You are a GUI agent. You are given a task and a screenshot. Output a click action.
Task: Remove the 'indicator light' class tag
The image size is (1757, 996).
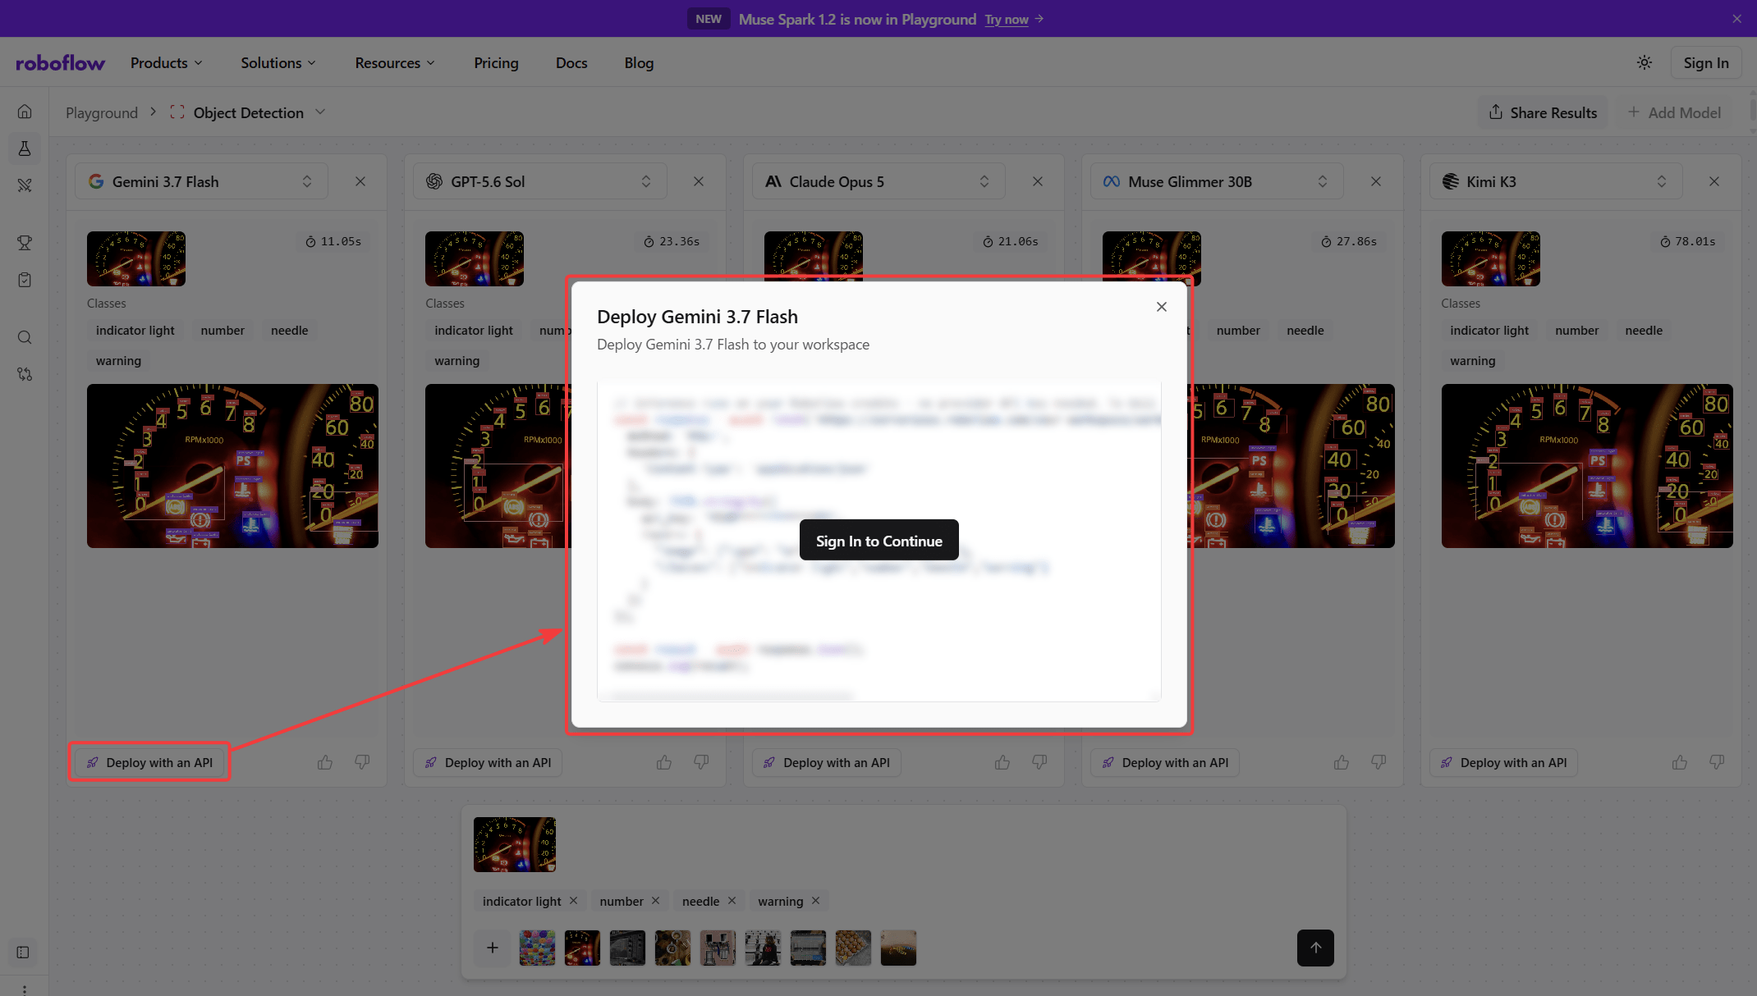coord(574,901)
